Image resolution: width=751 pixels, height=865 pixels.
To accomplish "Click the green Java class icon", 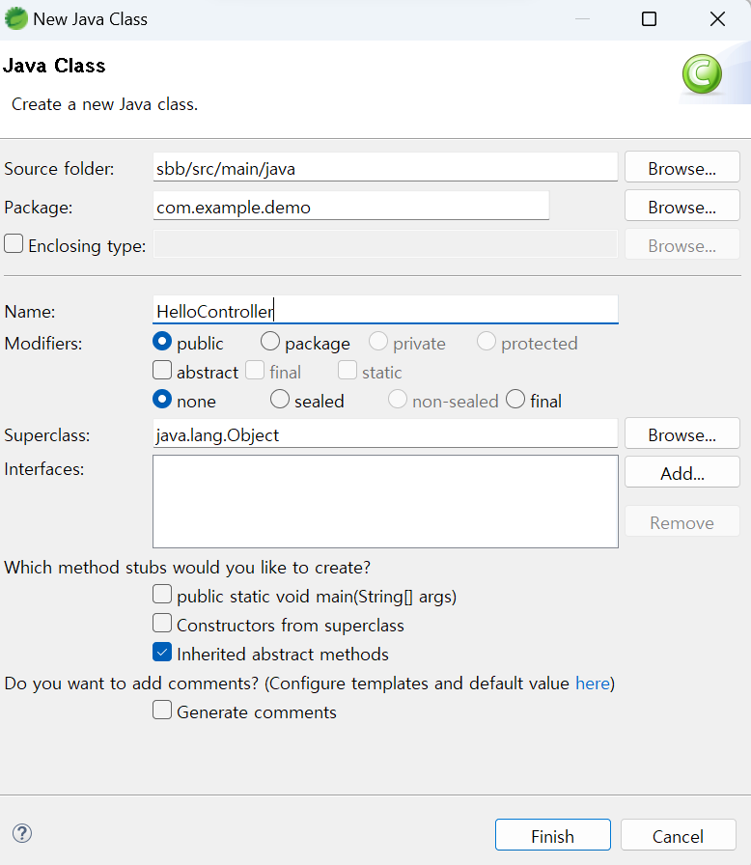I will [701, 74].
